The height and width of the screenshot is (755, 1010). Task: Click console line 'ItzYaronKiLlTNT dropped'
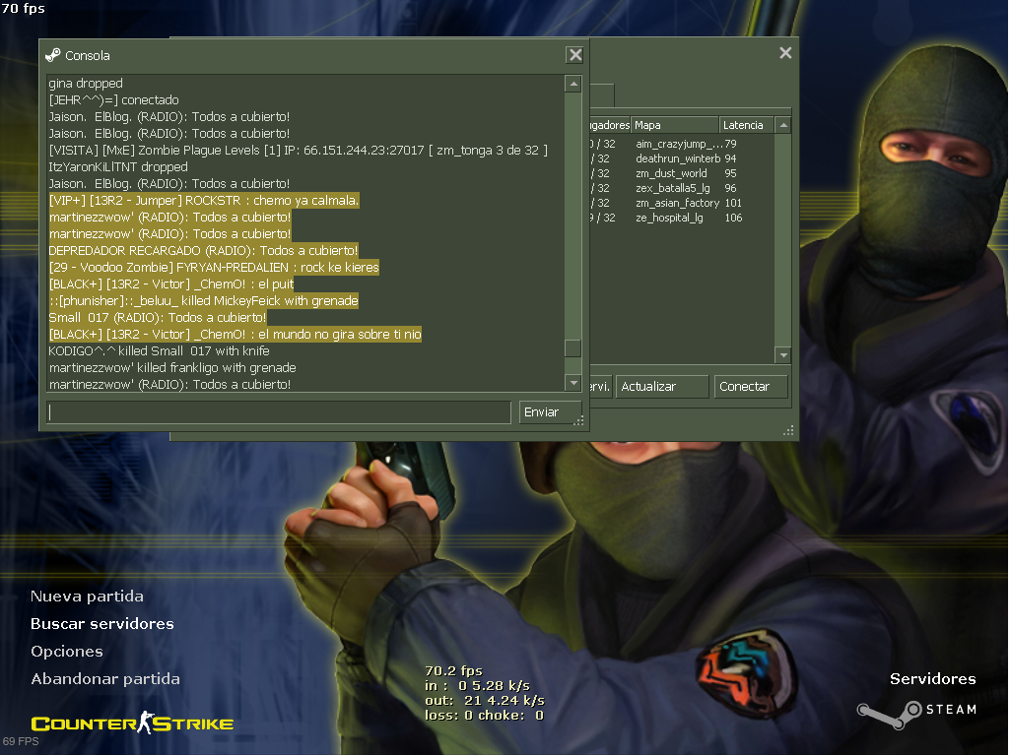tap(118, 166)
